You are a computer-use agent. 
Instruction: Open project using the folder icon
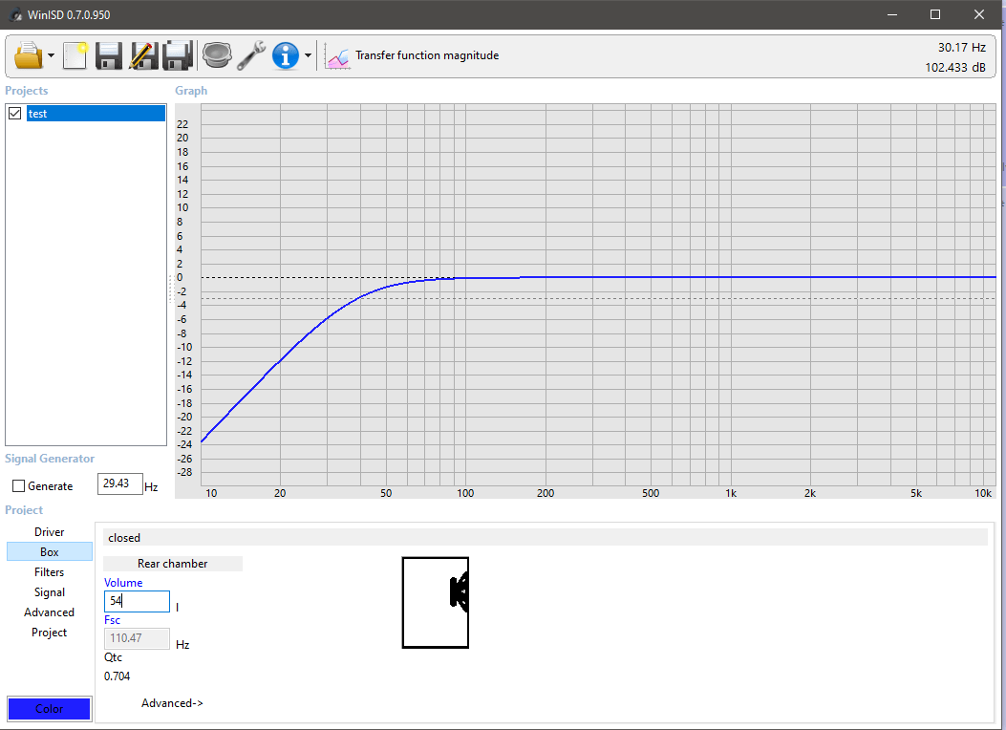(29, 55)
